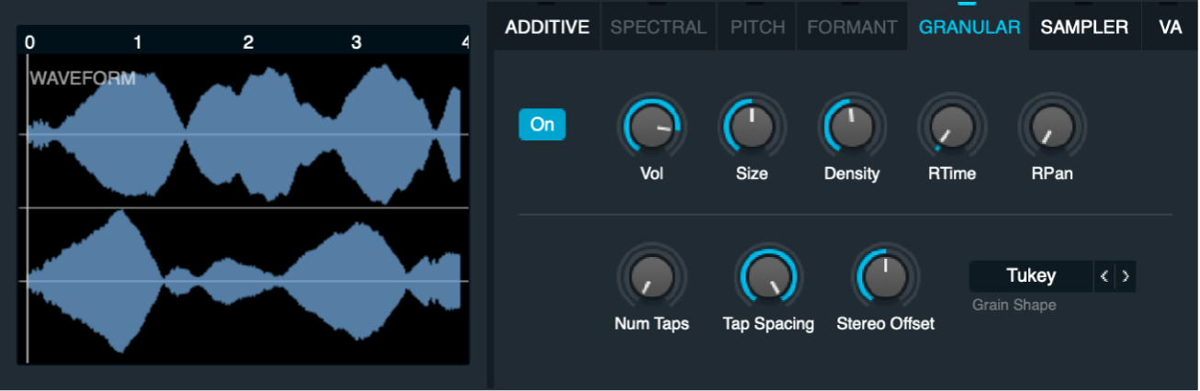This screenshot has height=391, width=1200.
Task: Toggle the granular On button
Action: 542,124
